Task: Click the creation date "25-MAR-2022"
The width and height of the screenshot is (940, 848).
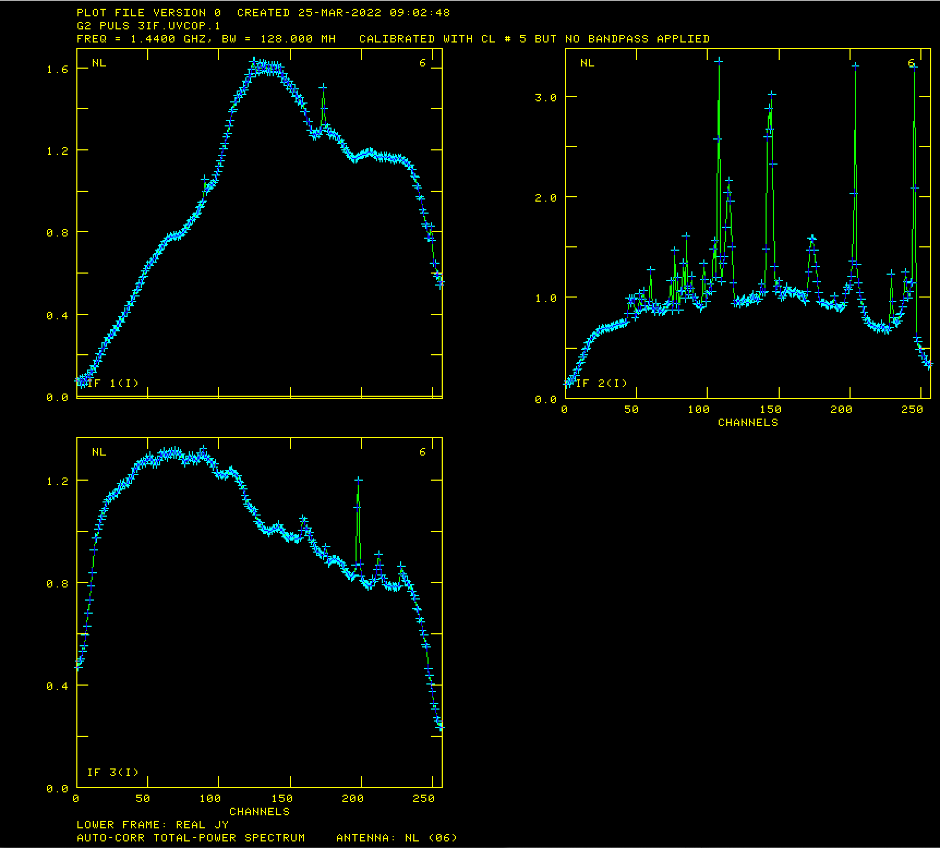Action: click(339, 13)
